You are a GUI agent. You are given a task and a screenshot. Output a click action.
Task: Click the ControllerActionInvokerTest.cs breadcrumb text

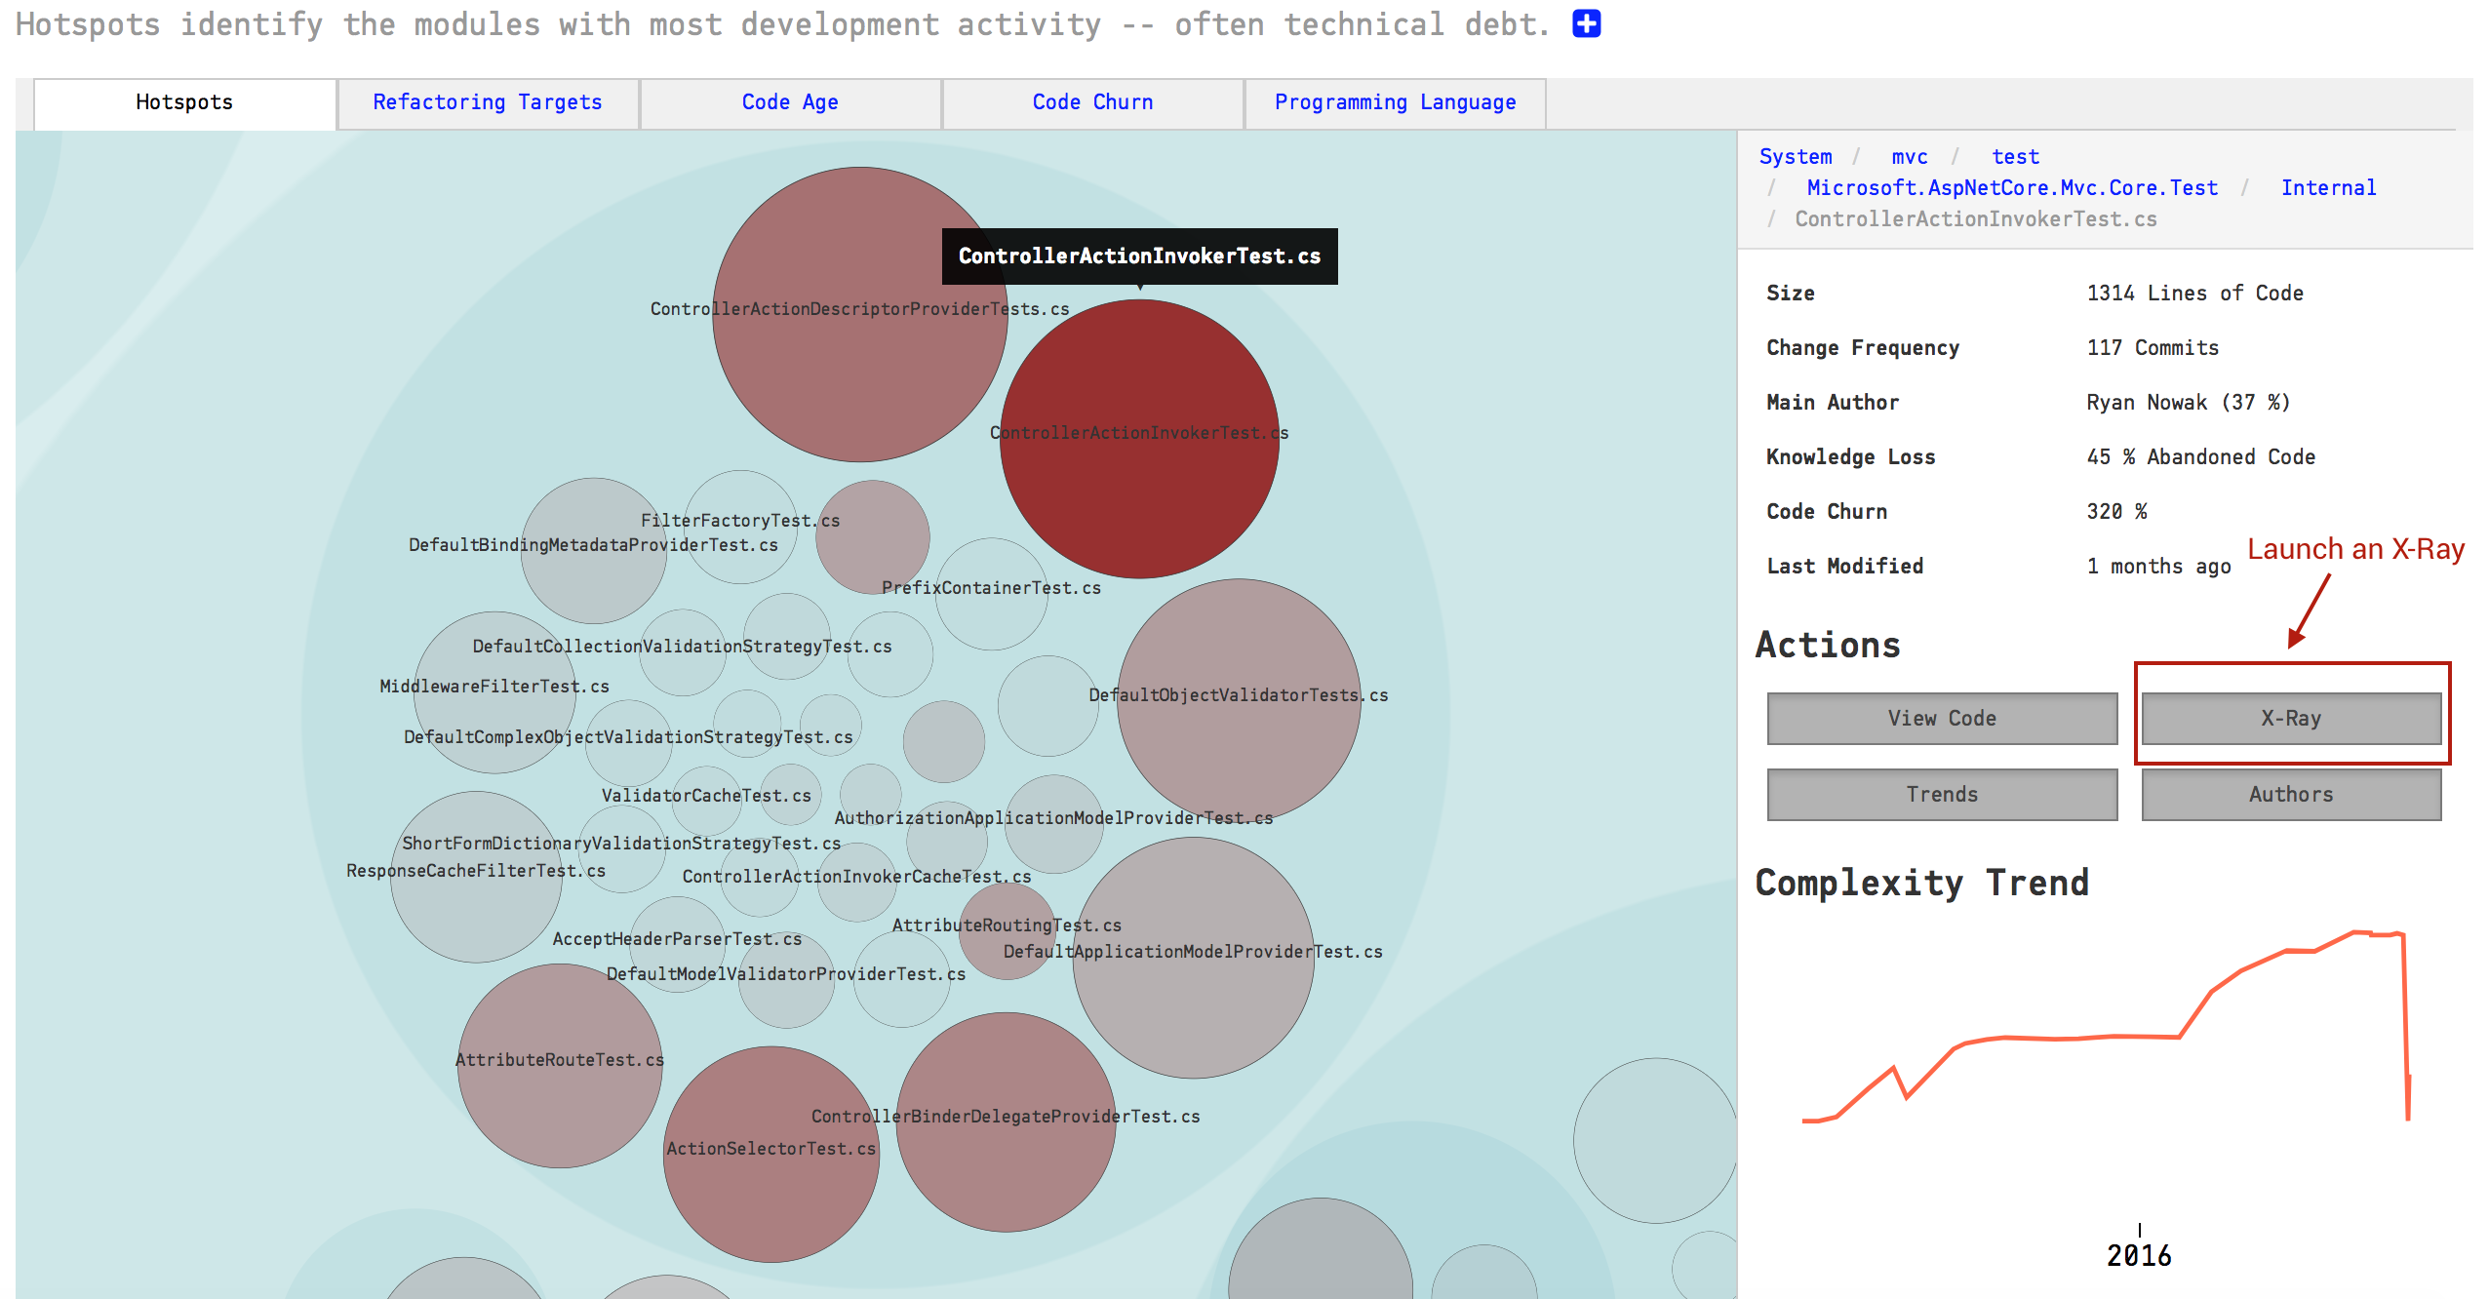[1976, 219]
